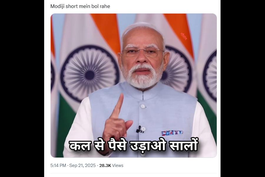Image resolution: width=265 pixels, height=177 pixels.
Task: Select the tweet text Modiji short mein bol rahe
Action: [80, 6]
